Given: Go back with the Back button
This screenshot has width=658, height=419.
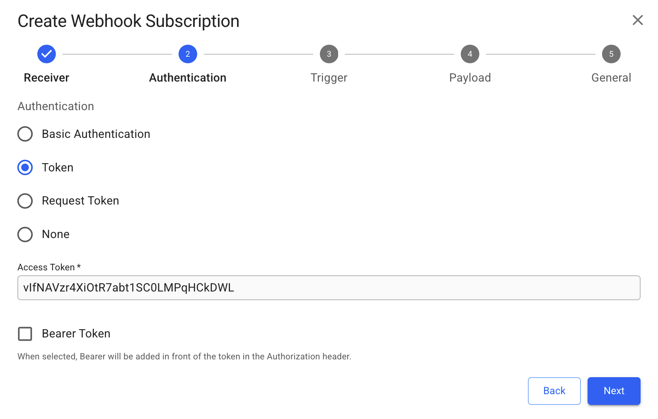Looking at the screenshot, I should [x=554, y=391].
